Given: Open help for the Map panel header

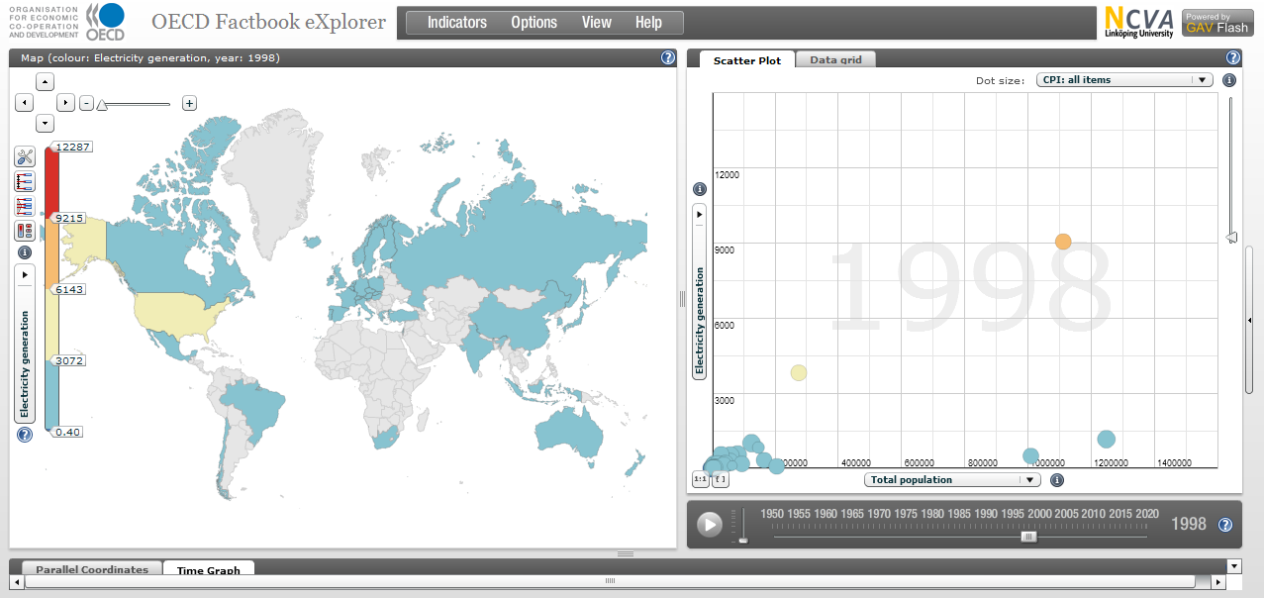Looking at the screenshot, I should [668, 57].
